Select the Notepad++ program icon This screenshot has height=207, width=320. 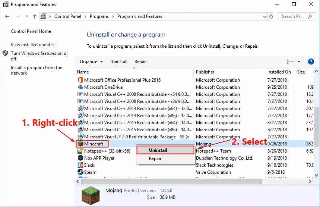[80, 151]
